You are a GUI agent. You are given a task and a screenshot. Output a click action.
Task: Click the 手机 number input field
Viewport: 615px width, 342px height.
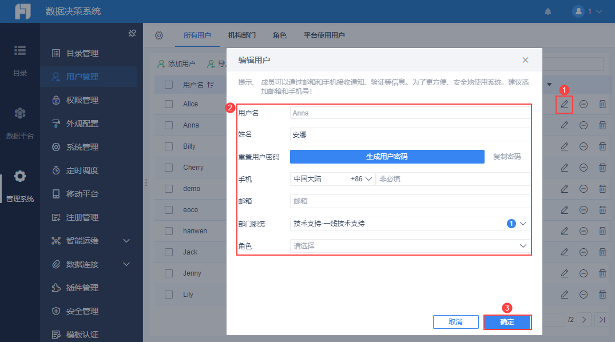(x=453, y=179)
